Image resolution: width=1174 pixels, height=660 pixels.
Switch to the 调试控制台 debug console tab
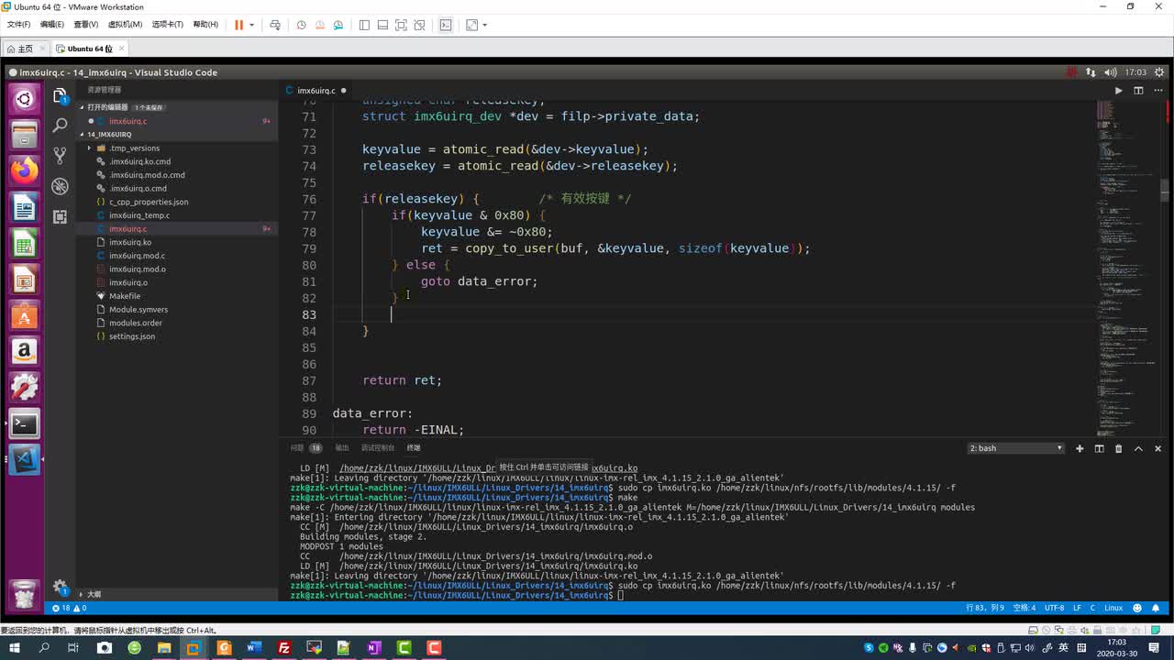(378, 448)
